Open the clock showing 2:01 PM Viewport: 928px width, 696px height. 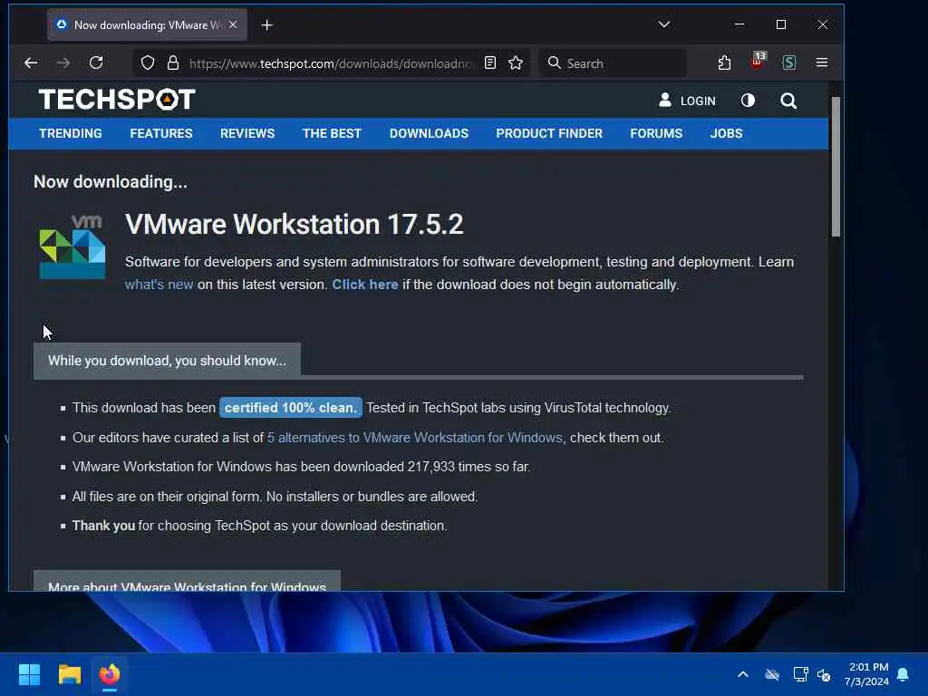tap(867, 674)
